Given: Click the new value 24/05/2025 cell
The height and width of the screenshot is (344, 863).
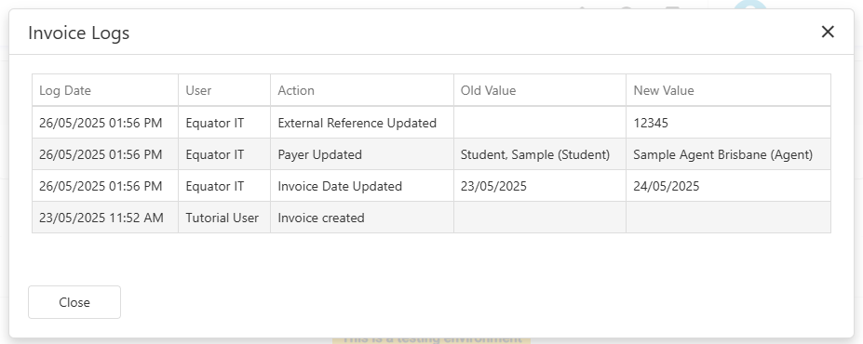Looking at the screenshot, I should (x=728, y=186).
